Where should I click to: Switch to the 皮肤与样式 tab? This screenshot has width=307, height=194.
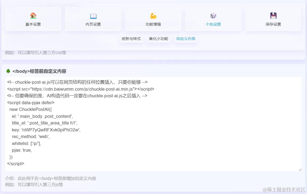(x=131, y=39)
